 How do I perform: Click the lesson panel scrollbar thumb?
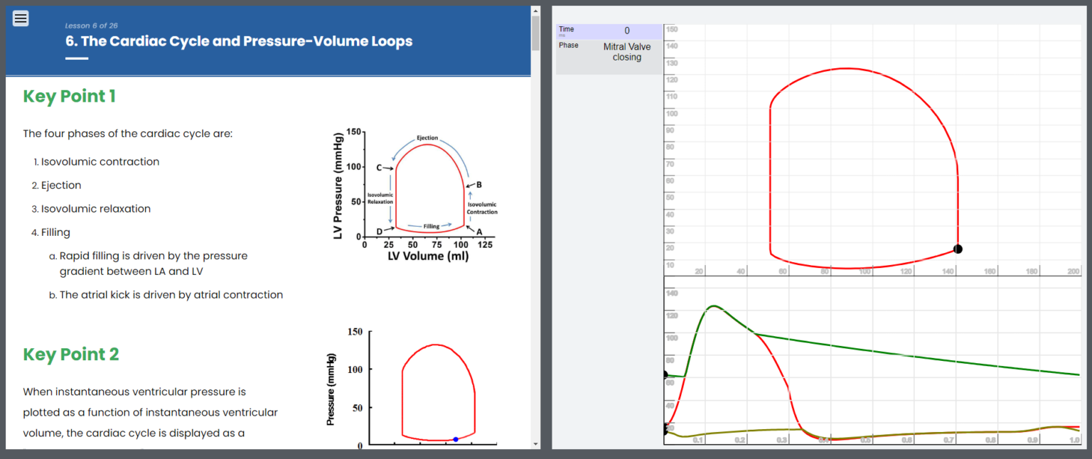(x=535, y=33)
